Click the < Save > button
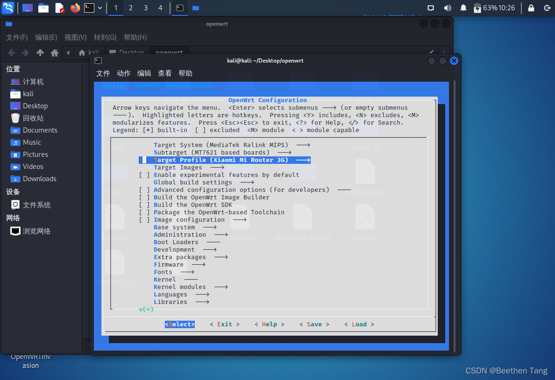This screenshot has width=555, height=380. [314, 324]
